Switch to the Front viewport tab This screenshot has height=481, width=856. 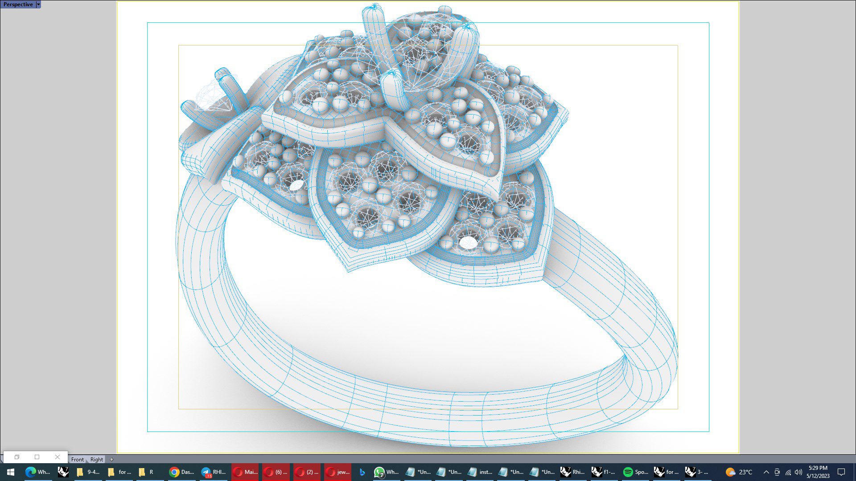click(77, 459)
